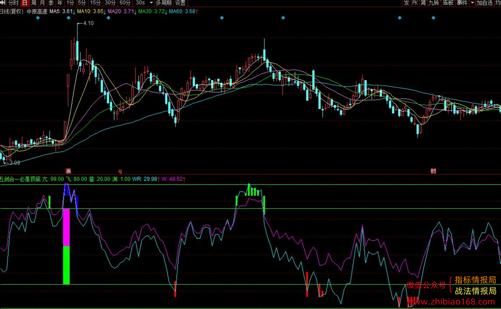Select the 5分 five-minute period

click(82, 3)
